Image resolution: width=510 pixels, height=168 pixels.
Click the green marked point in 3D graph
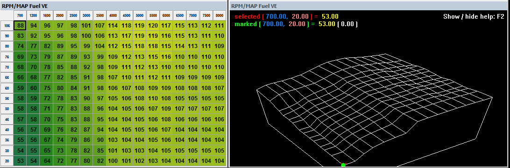tap(343, 165)
